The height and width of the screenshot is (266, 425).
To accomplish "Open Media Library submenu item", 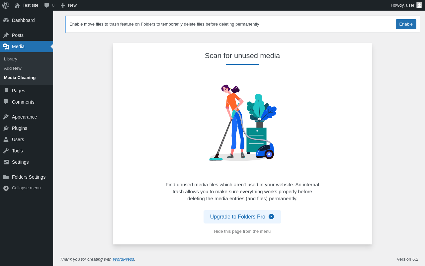I will pyautogui.click(x=11, y=59).
